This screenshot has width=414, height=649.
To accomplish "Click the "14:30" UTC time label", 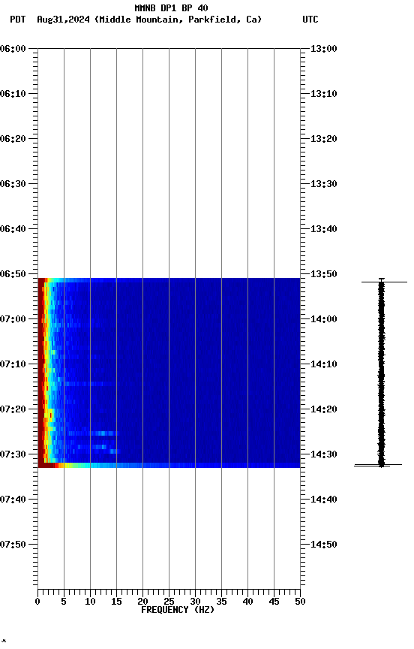I will (324, 454).
